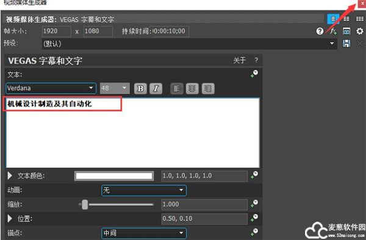This screenshot has height=240, width=366.
Task: Open the 动画 dropdown set to 无
Action: point(144,191)
